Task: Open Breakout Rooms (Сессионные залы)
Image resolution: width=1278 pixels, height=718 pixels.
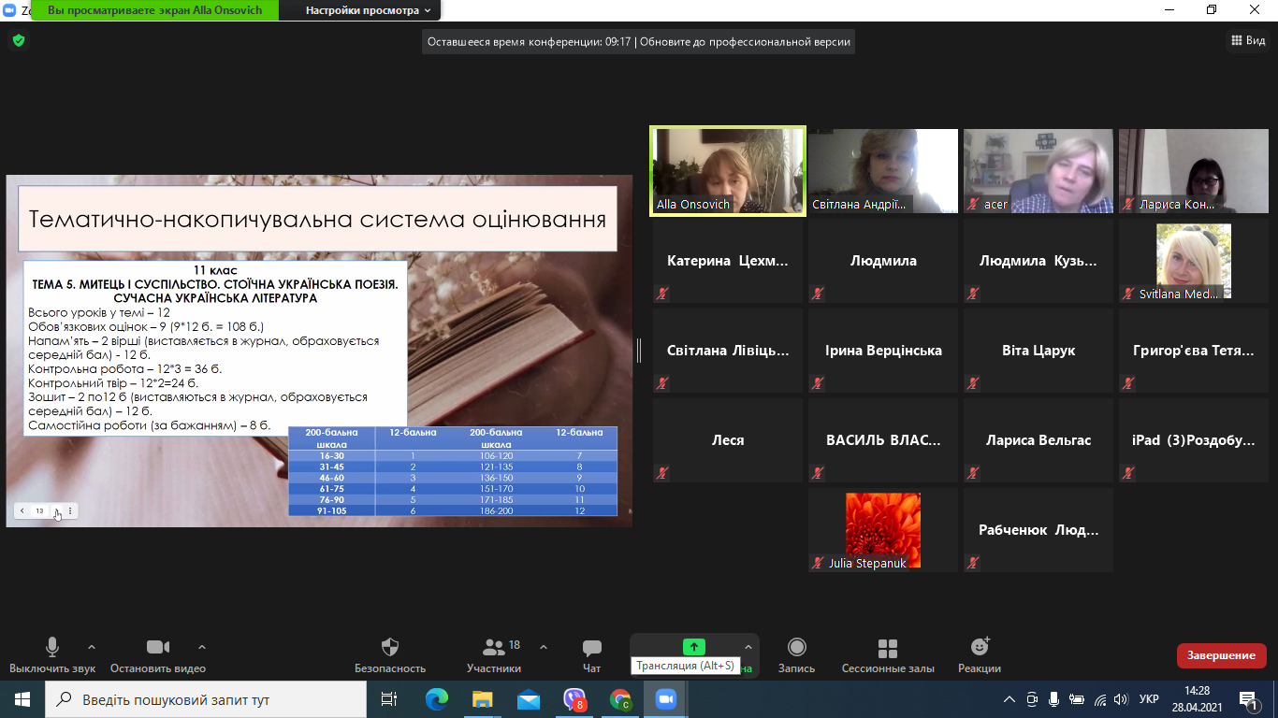Action: tap(888, 648)
